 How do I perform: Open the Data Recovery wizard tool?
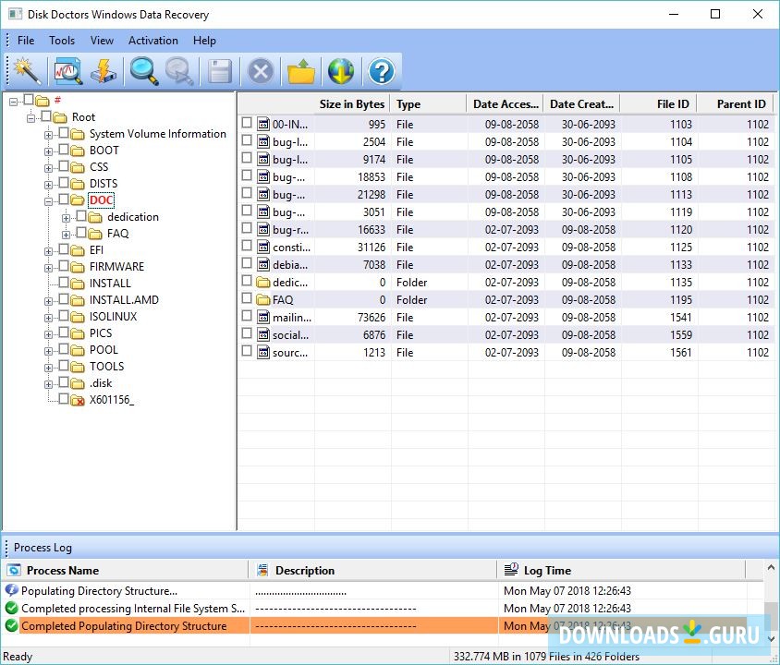27,71
